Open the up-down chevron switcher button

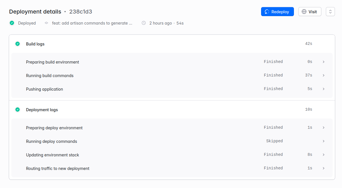click(330, 12)
